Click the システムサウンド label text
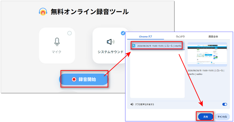 pos(111,52)
